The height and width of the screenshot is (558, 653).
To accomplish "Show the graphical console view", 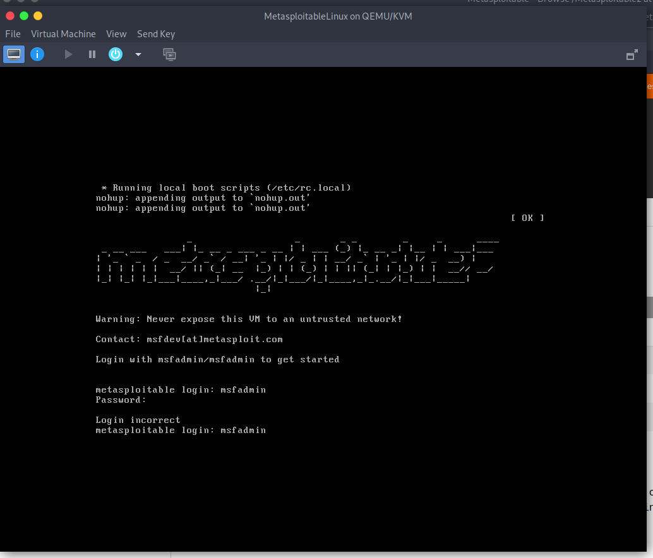I will click(14, 54).
